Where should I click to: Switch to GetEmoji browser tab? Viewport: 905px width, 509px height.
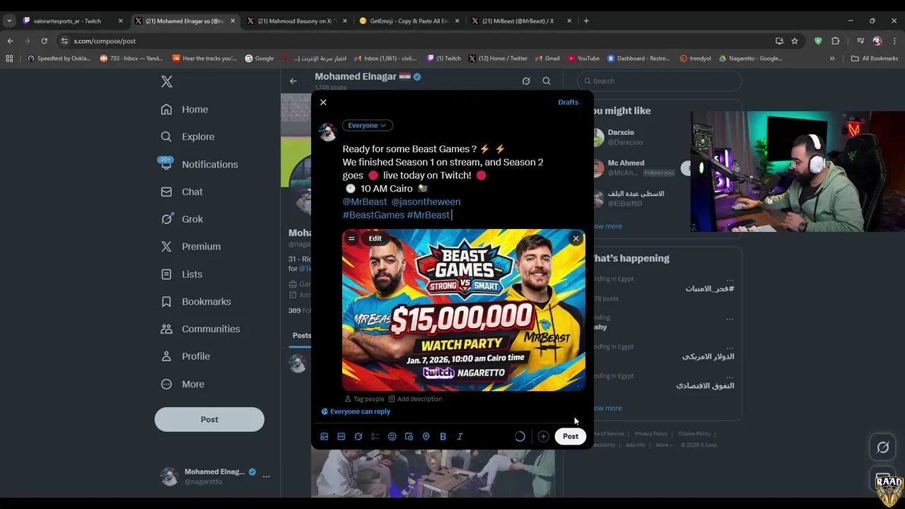408,21
